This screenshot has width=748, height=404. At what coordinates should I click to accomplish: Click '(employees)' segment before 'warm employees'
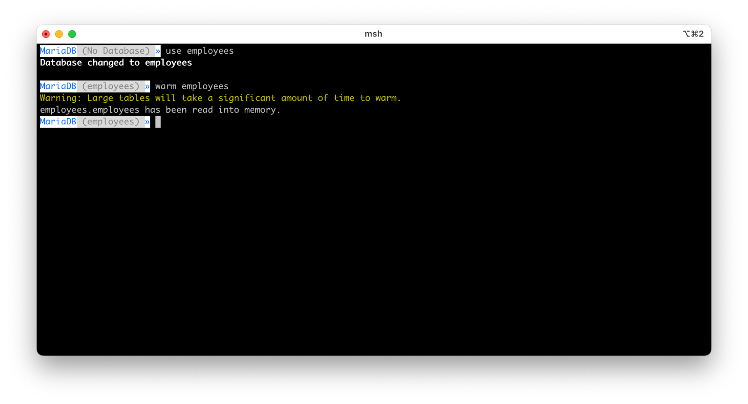coord(111,86)
